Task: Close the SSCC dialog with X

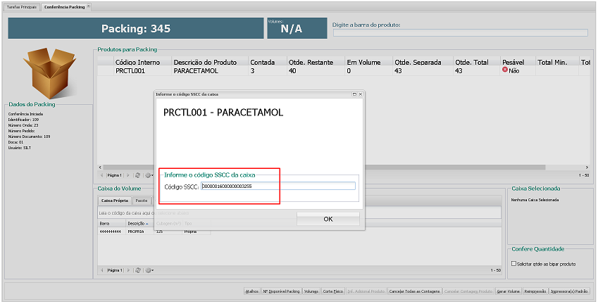Action: click(361, 94)
